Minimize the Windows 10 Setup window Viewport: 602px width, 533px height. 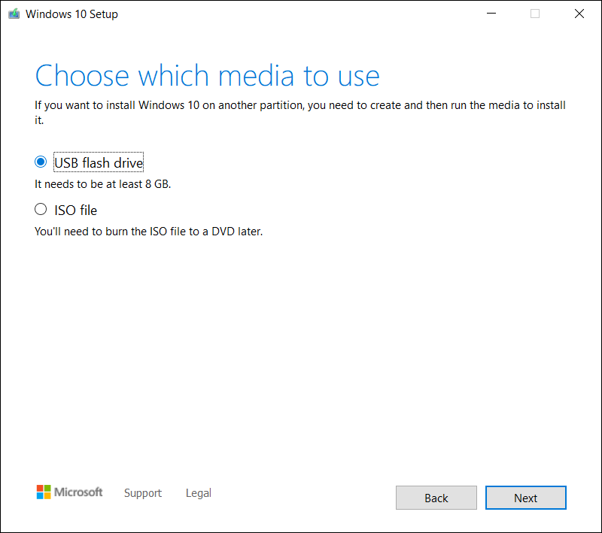tap(491, 14)
